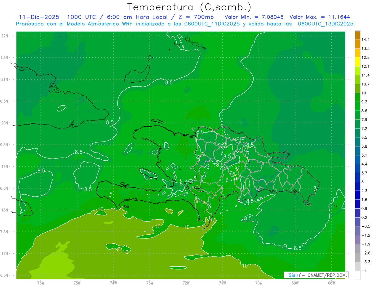Select the yellow legend swatch between 12.1 and 12.8
The height and width of the screenshot is (287, 372).
coord(357,62)
